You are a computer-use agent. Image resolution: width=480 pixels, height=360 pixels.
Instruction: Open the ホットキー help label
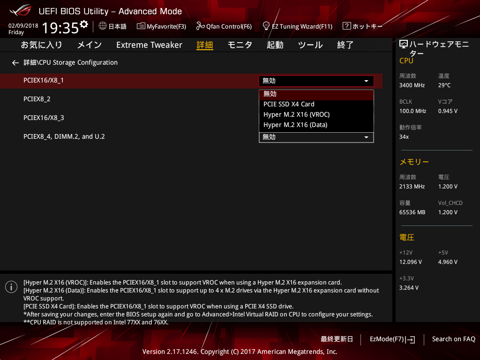tap(367, 26)
